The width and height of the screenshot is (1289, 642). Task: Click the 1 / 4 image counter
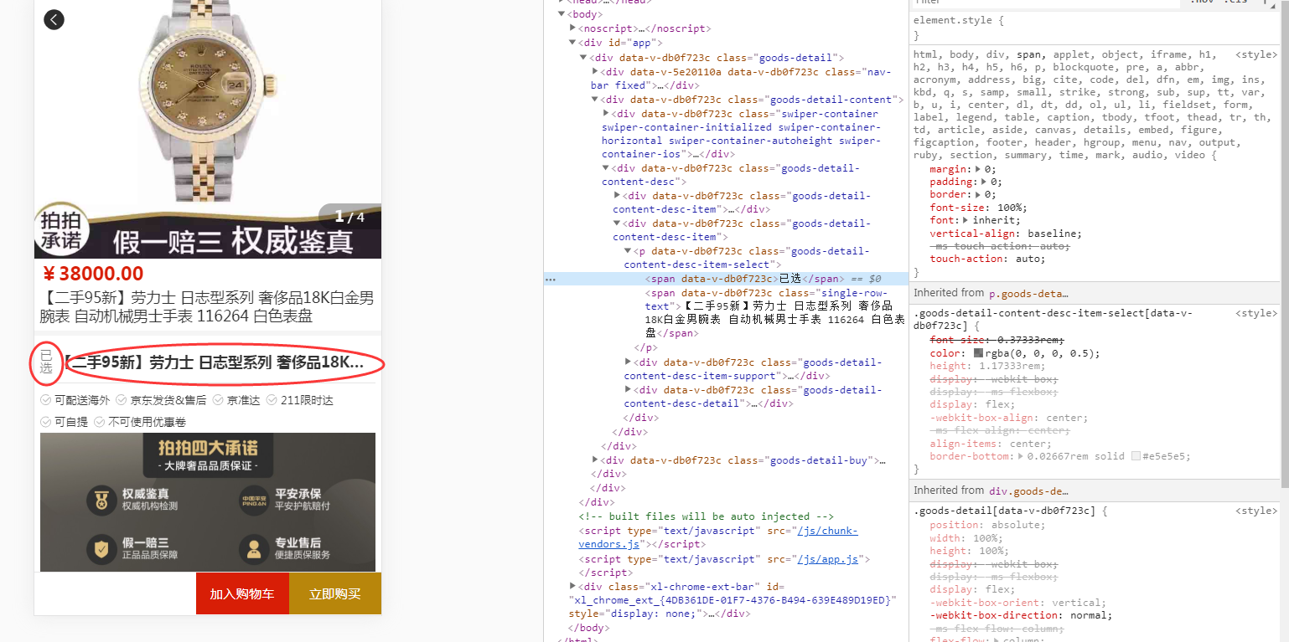349,217
